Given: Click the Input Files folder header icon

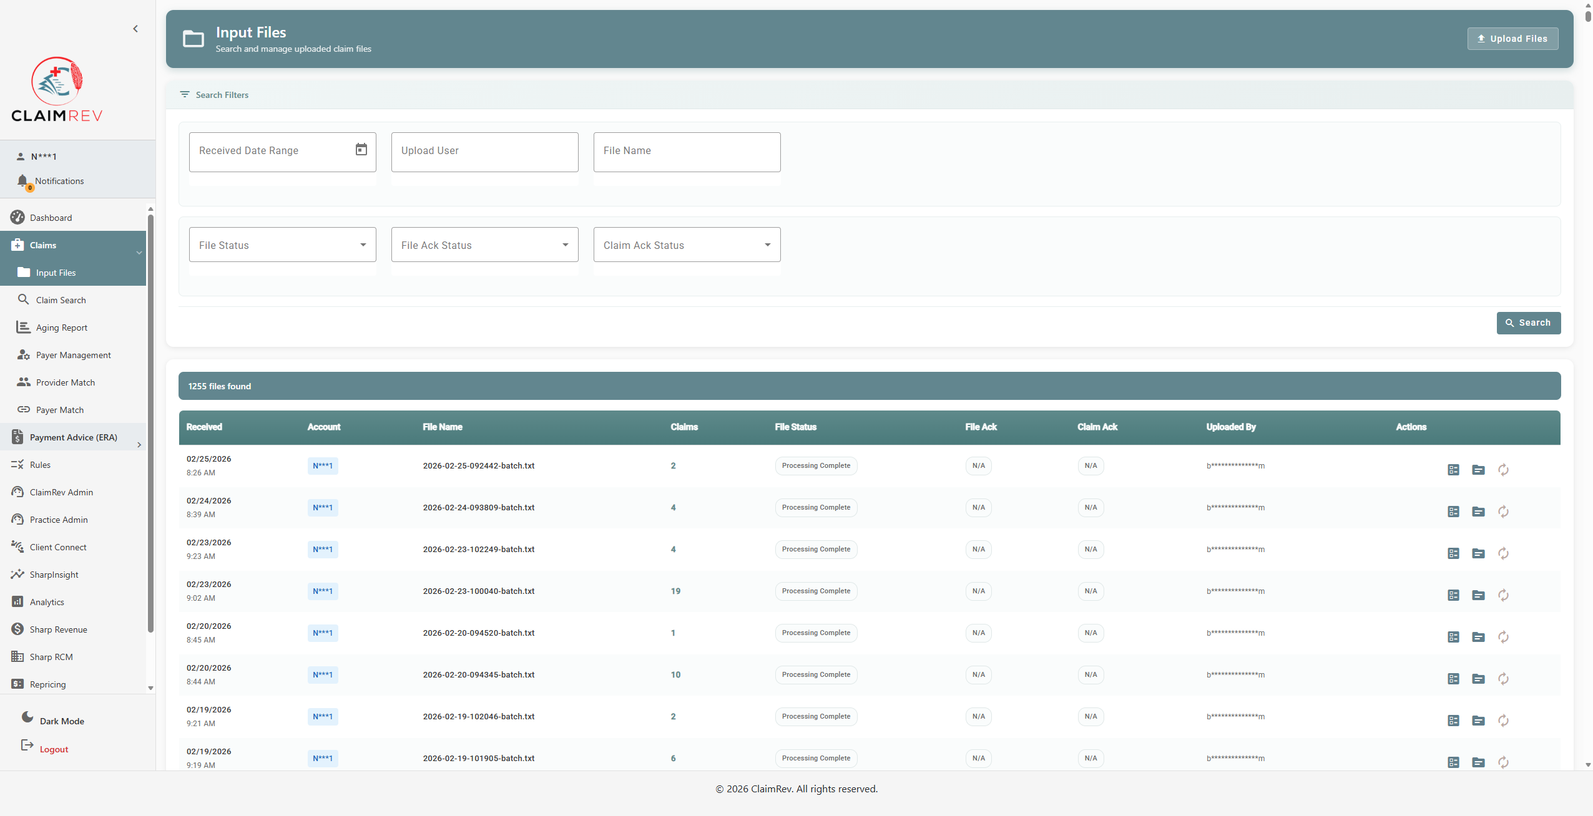Looking at the screenshot, I should click(194, 39).
